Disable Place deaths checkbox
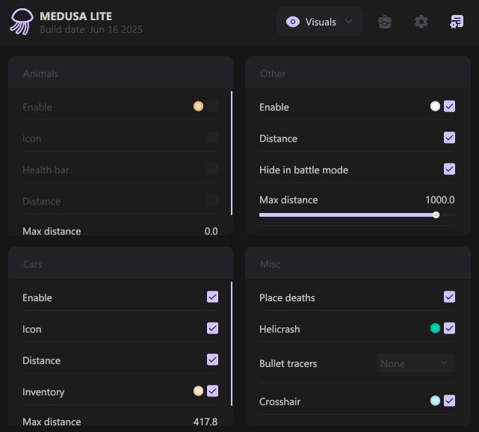The width and height of the screenshot is (479, 432). pyautogui.click(x=449, y=297)
